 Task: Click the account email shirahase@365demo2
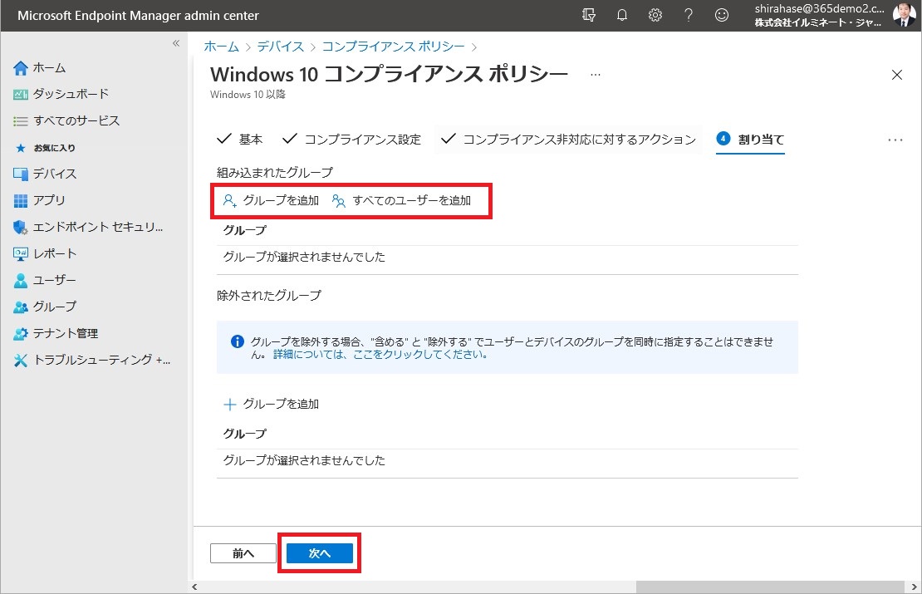(820, 9)
